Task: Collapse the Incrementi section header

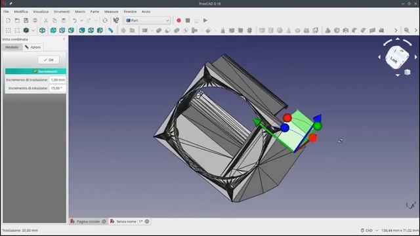Action: pyautogui.click(x=35, y=71)
